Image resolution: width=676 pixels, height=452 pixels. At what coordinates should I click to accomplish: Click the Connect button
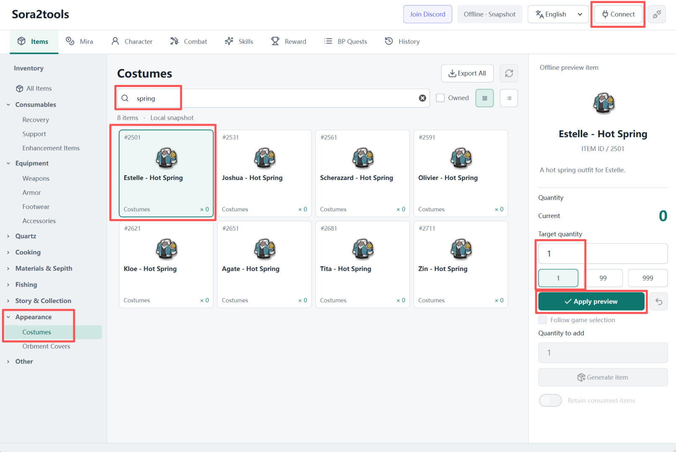(618, 14)
